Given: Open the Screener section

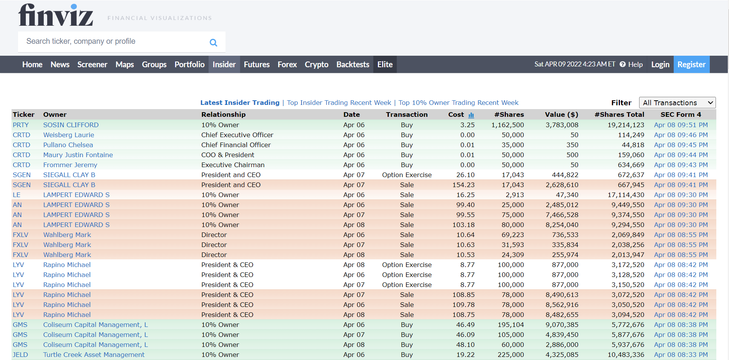Looking at the screenshot, I should (92, 64).
